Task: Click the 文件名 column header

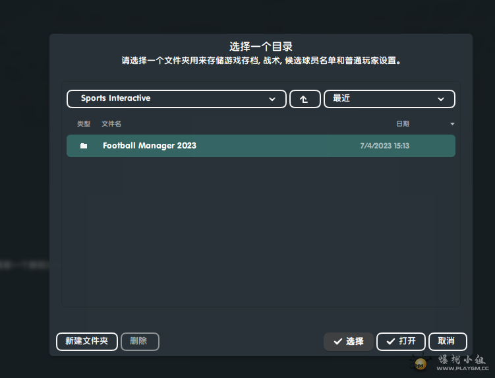Action: (111, 123)
